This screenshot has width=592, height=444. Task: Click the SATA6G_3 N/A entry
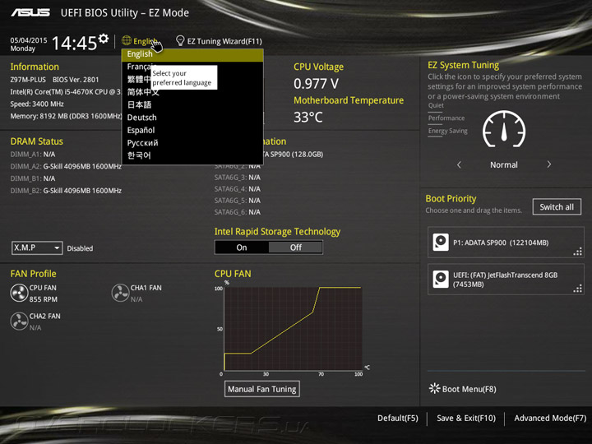pyautogui.click(x=237, y=178)
